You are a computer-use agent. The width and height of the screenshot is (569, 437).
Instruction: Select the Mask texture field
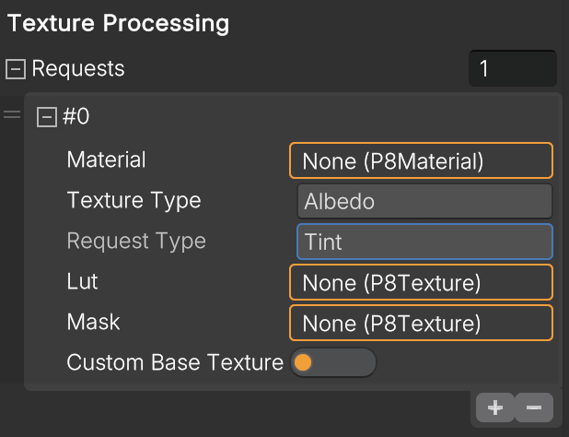point(422,323)
